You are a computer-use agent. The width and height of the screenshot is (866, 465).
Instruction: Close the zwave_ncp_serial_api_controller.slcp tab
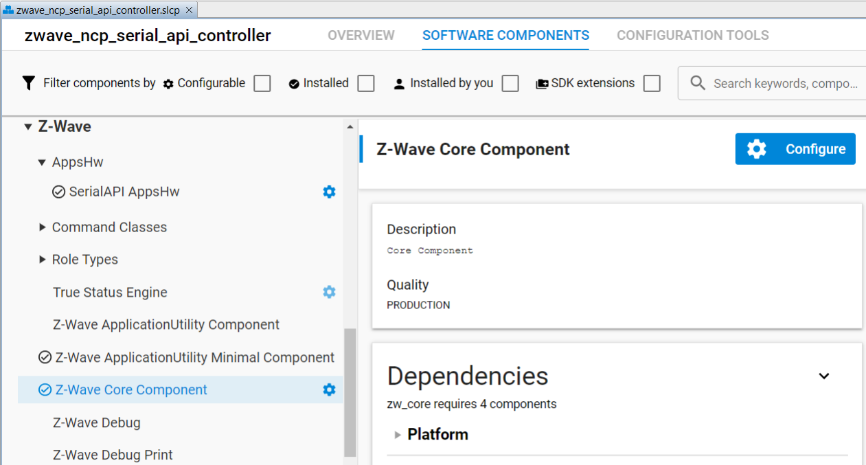pyautogui.click(x=190, y=10)
